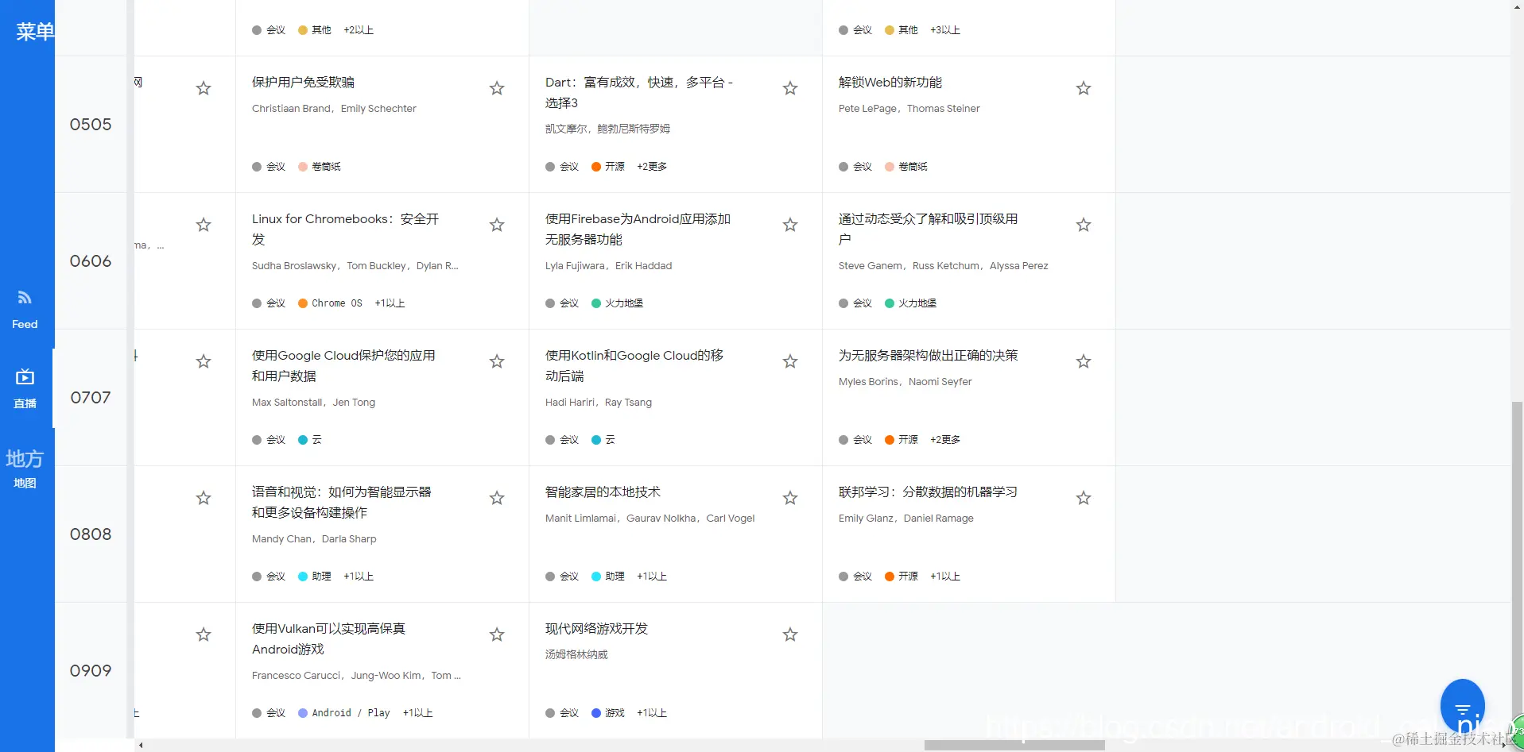The width and height of the screenshot is (1524, 752).
Task: Click the horizontal scrollbar at the bottom
Action: (x=1014, y=745)
